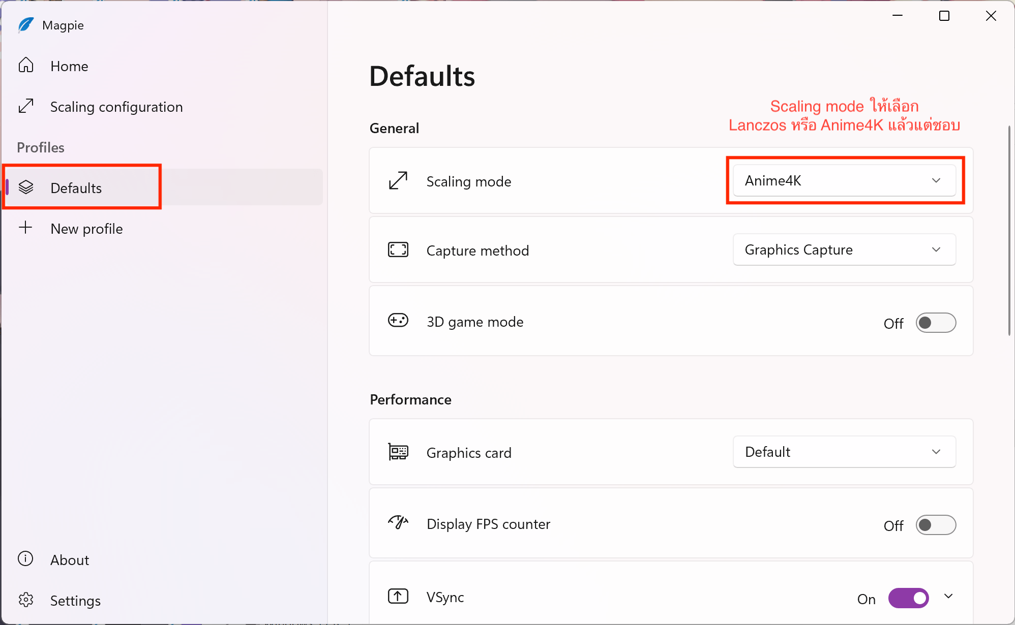Screen dimensions: 1015x625
Task: Go to Scaling configuration page
Action: [x=116, y=107]
